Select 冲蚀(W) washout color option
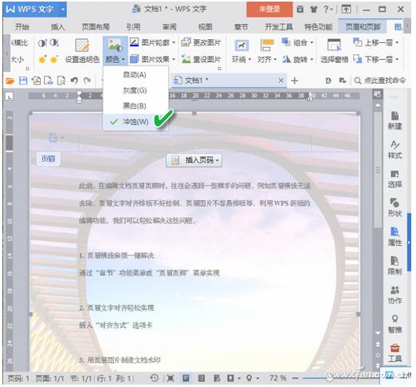This screenshot has width=416, height=387. [x=135, y=122]
